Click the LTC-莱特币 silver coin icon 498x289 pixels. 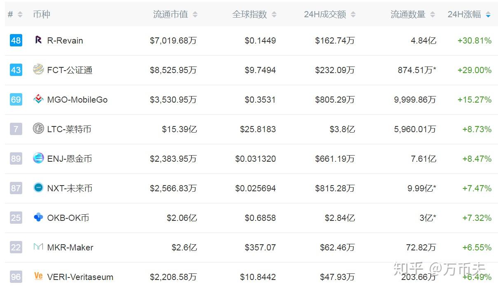[38, 129]
